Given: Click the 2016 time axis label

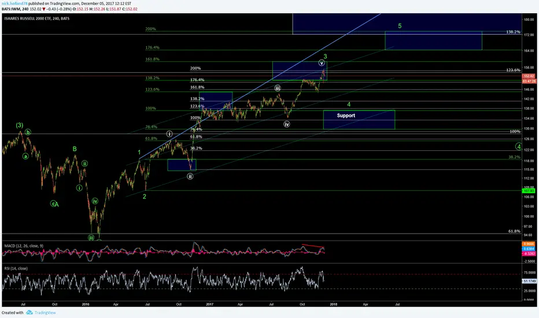Looking at the screenshot, I should (86, 304).
